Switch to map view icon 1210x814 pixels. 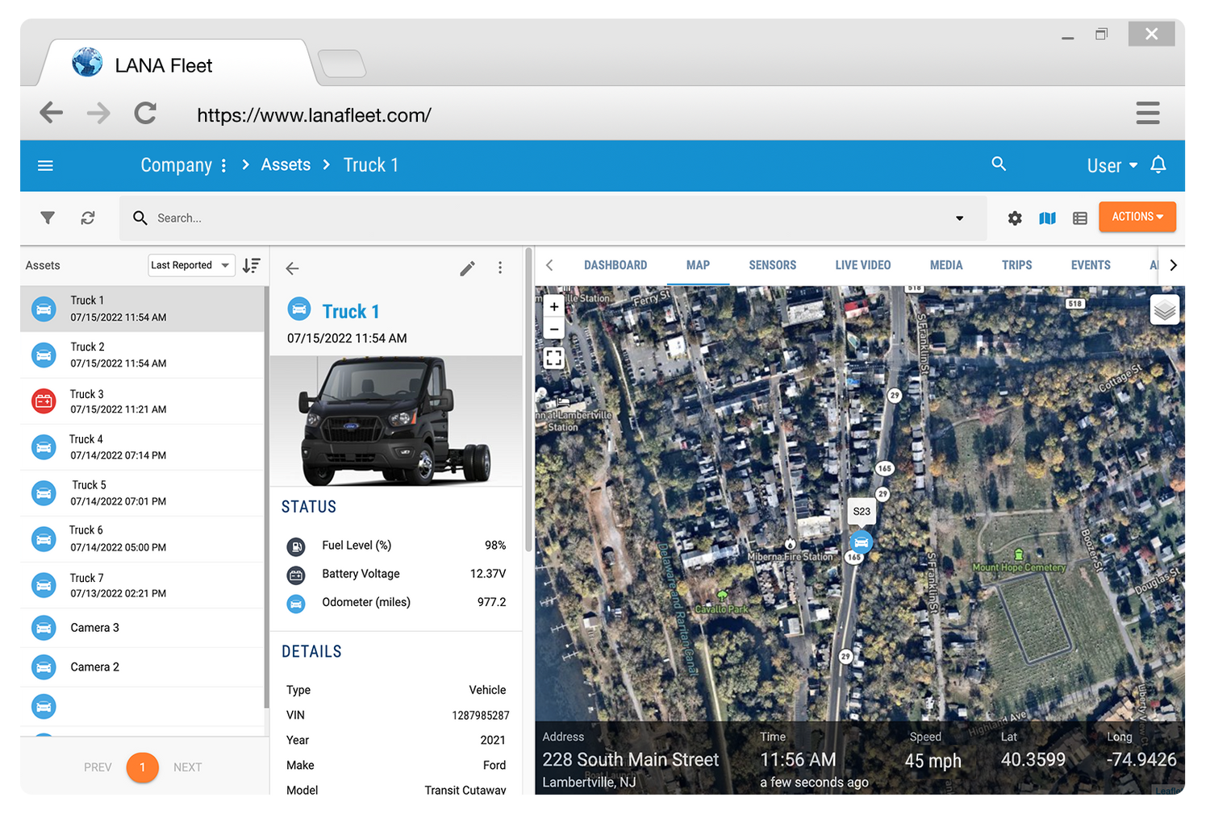click(1047, 218)
